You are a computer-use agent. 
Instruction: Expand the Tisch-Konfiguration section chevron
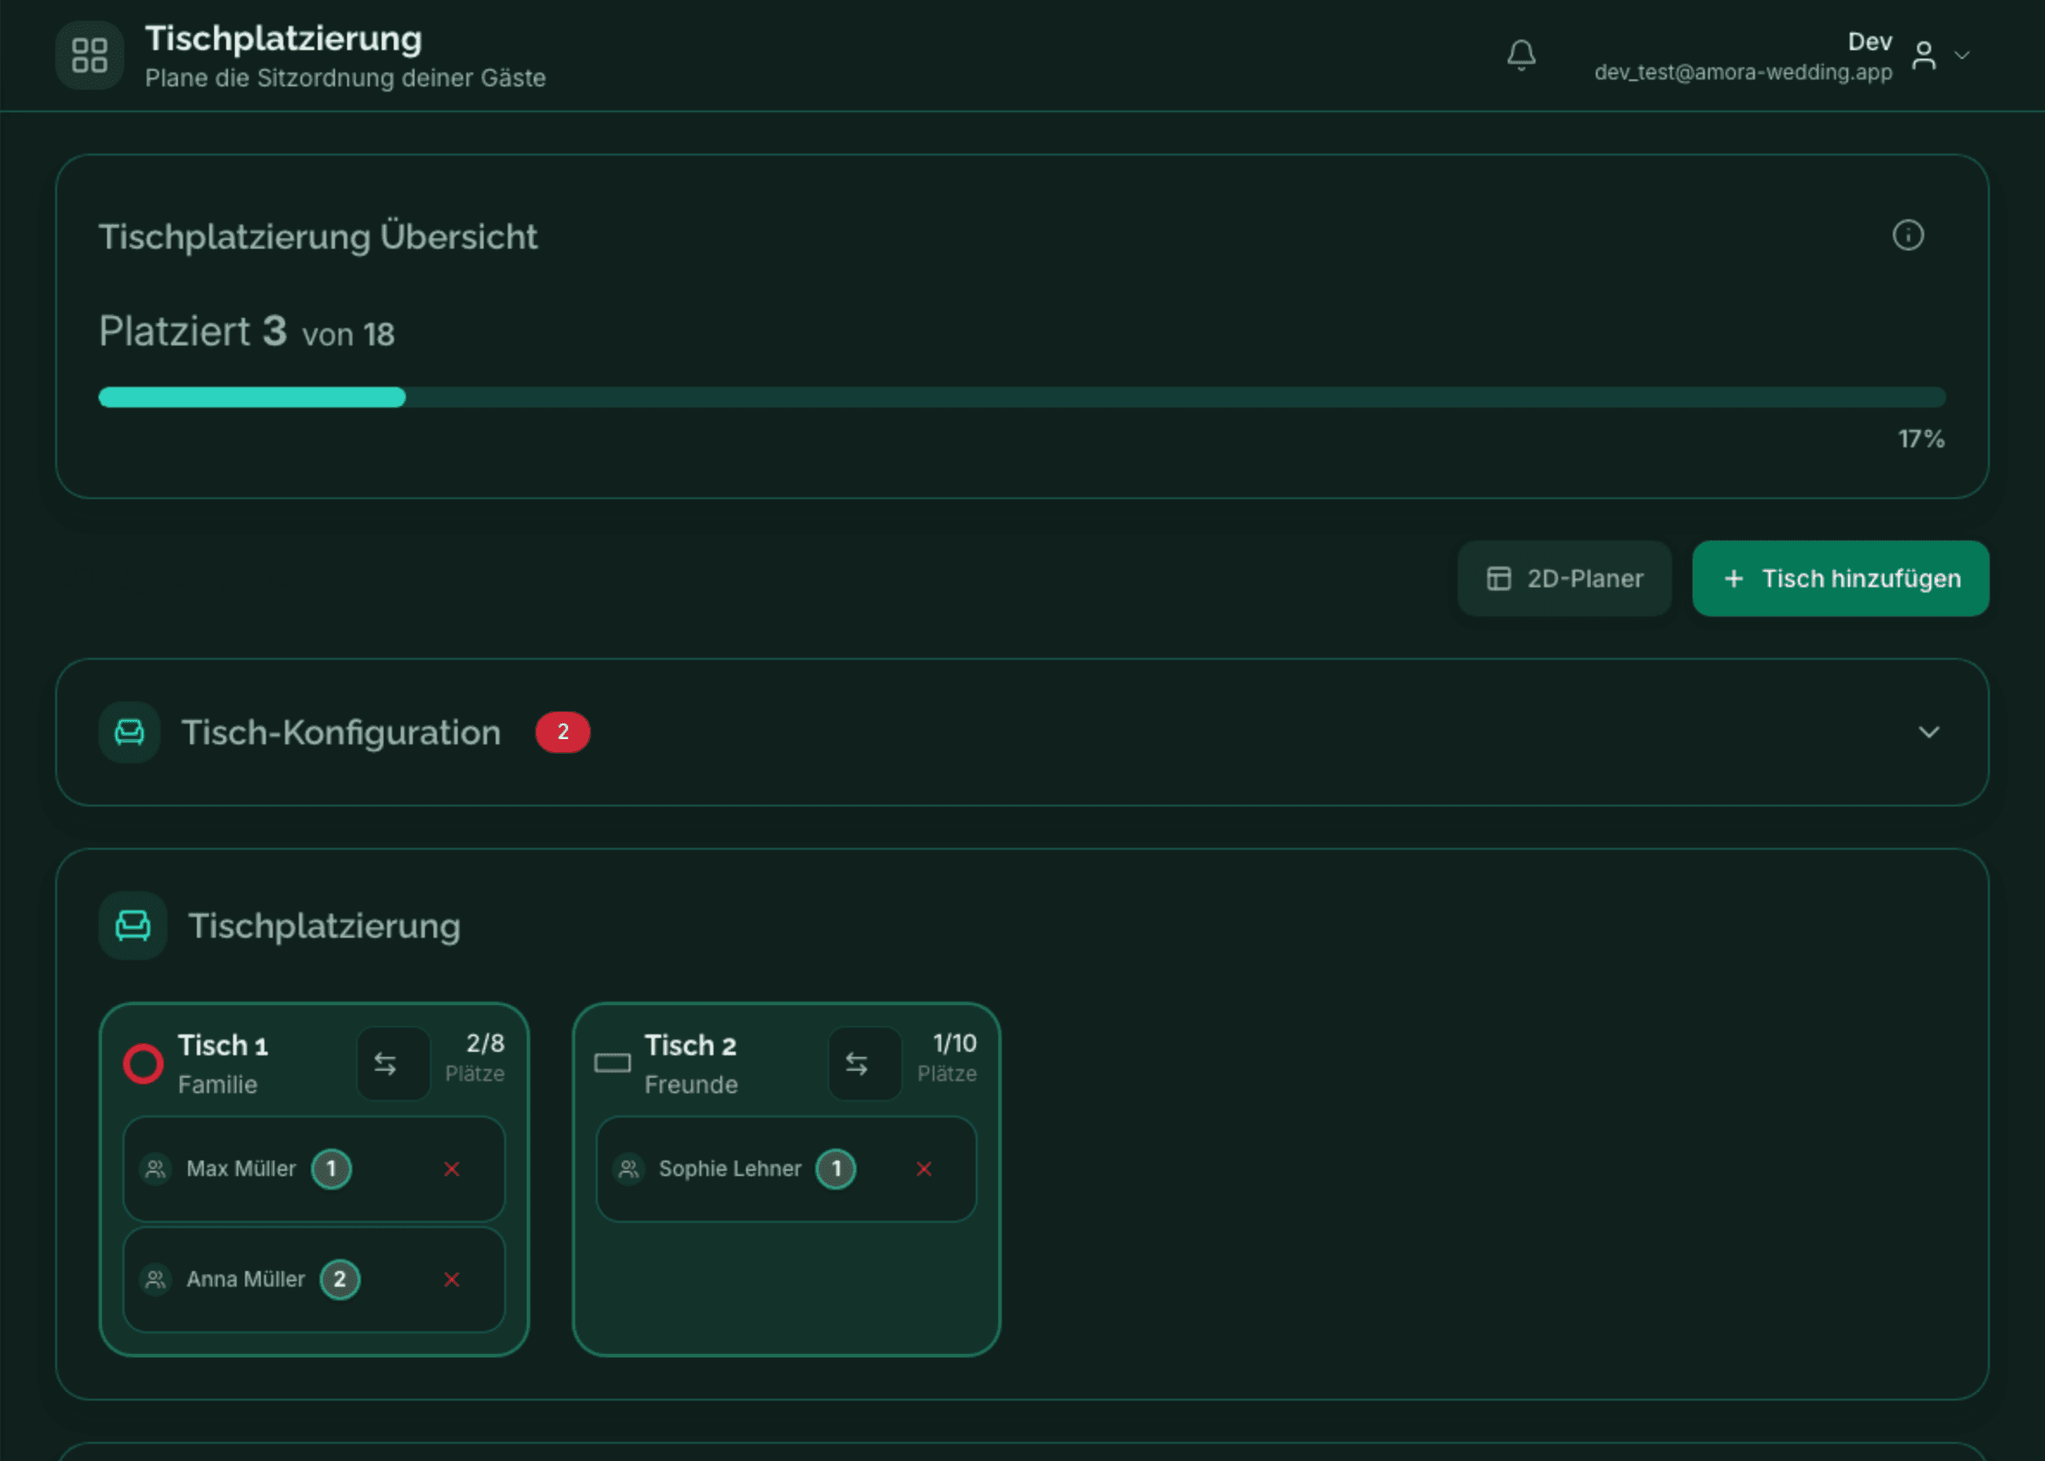[x=1928, y=732]
